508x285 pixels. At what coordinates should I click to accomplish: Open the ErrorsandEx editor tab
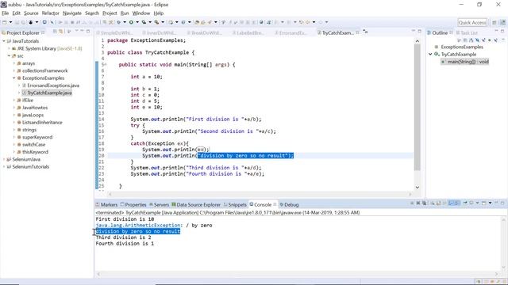[x=291, y=32]
